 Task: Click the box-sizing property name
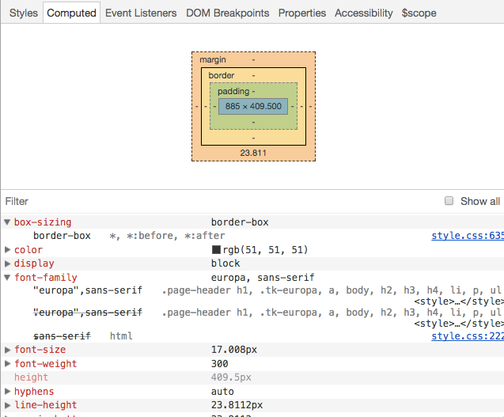pos(43,222)
